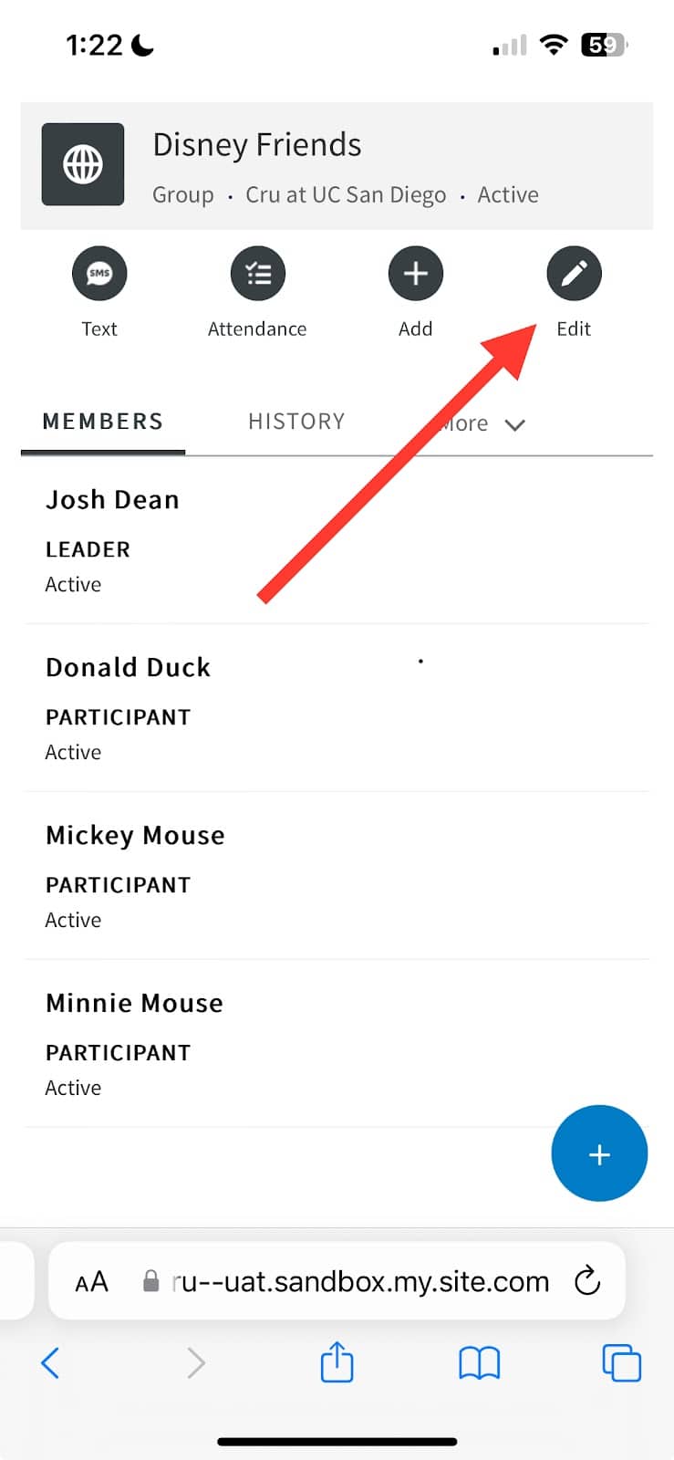Screen dimensions: 674x1460
Task: Tap the Safari share icon
Action: pos(337,1363)
